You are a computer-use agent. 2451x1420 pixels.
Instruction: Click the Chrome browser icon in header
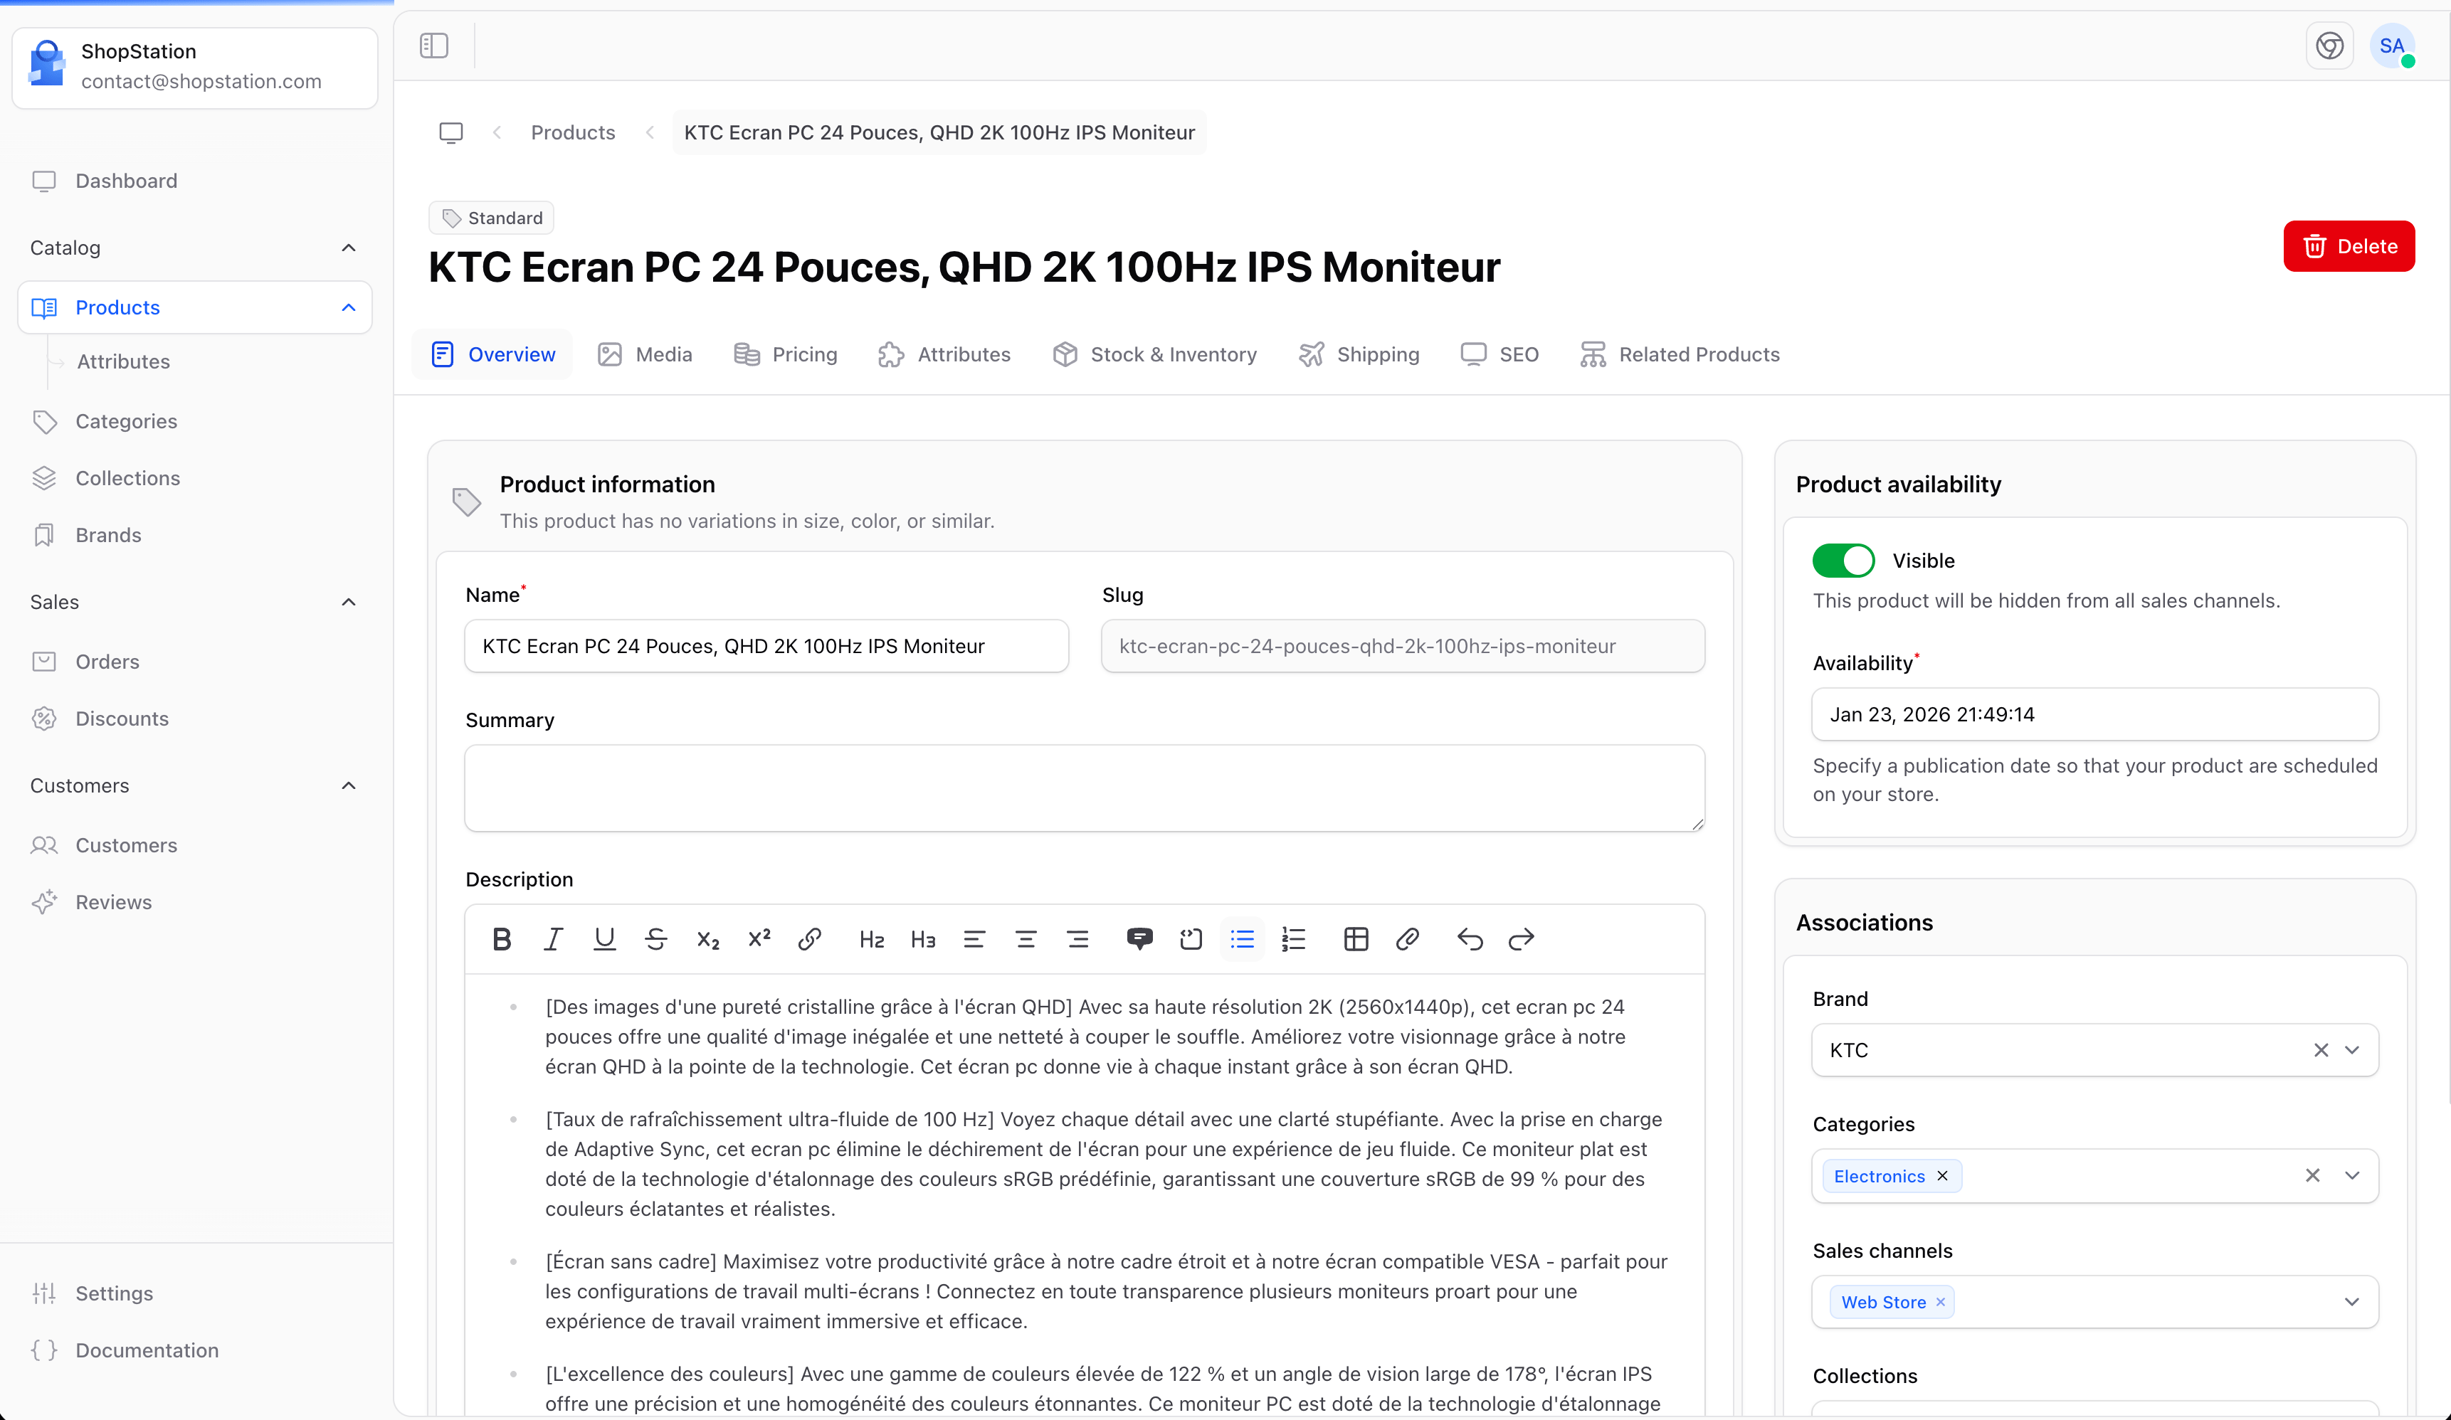pos(2329,46)
